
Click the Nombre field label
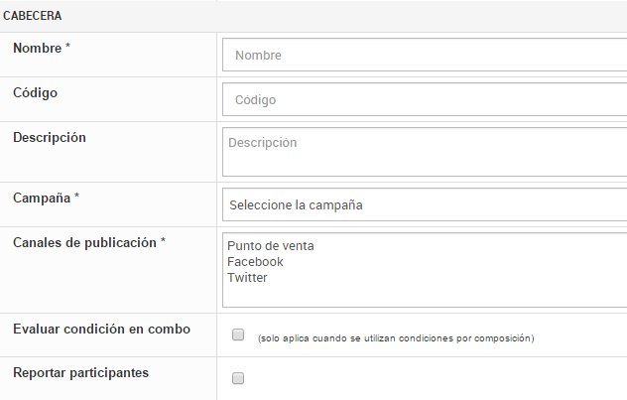(x=36, y=48)
